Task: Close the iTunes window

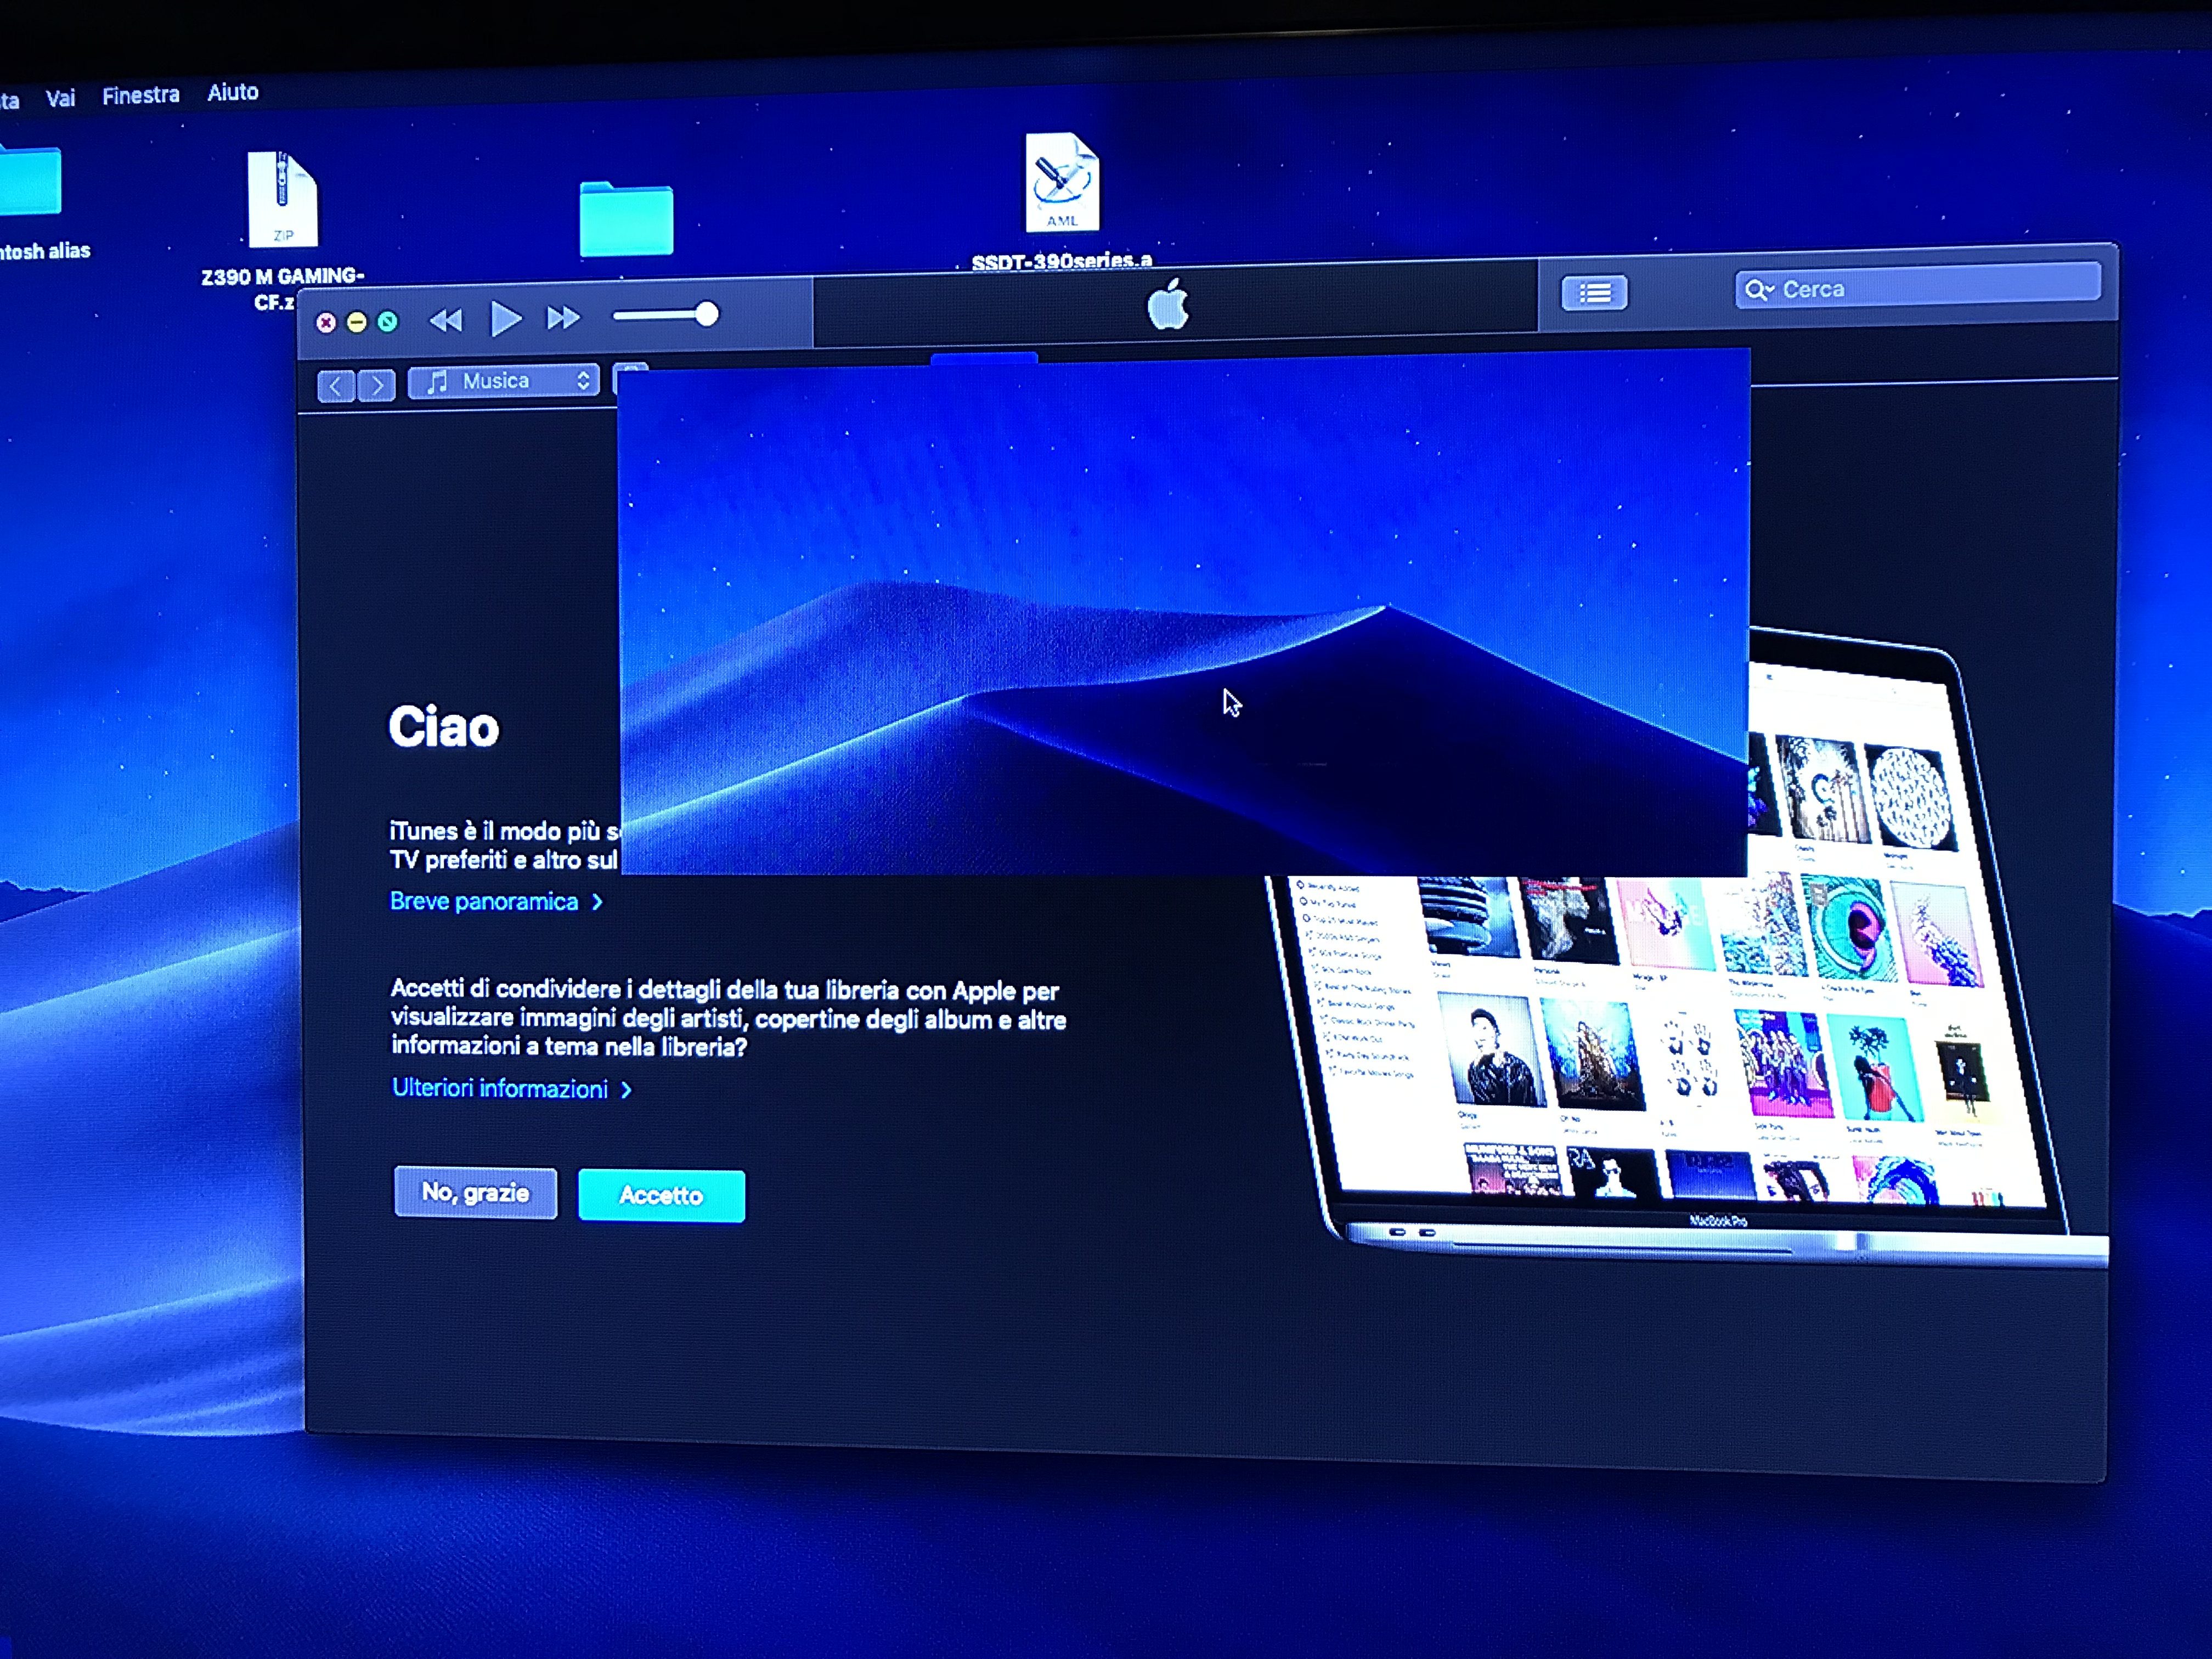Action: pyautogui.click(x=326, y=322)
